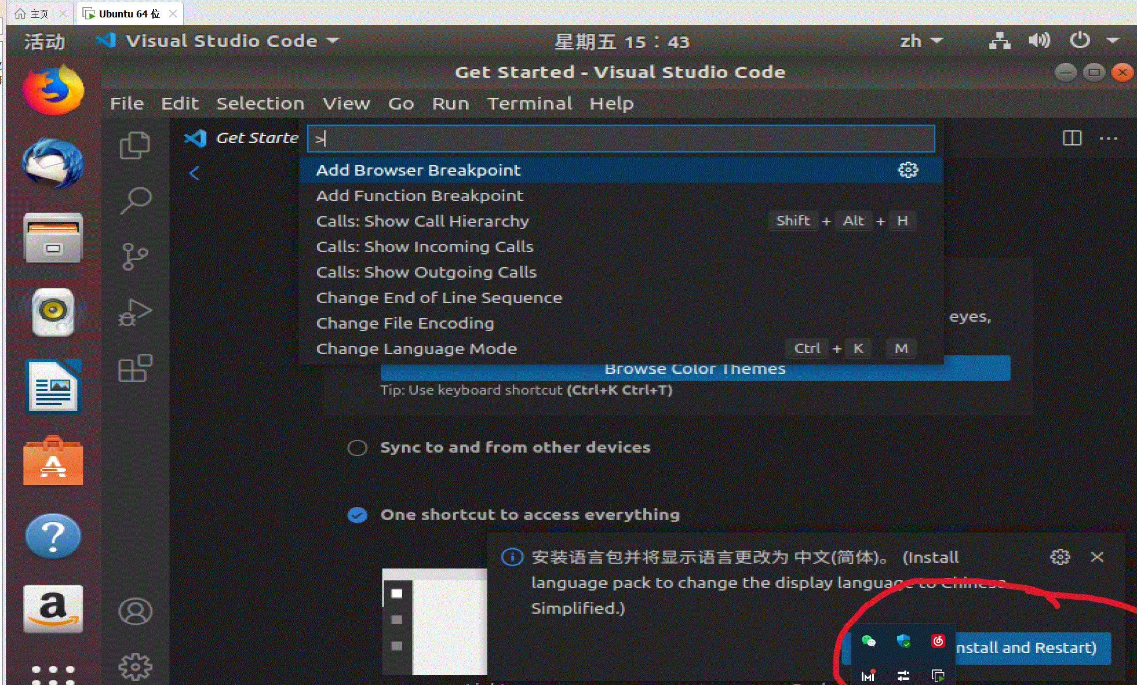This screenshot has height=685, width=1137.
Task: Show applications grid in dock
Action: 53,674
